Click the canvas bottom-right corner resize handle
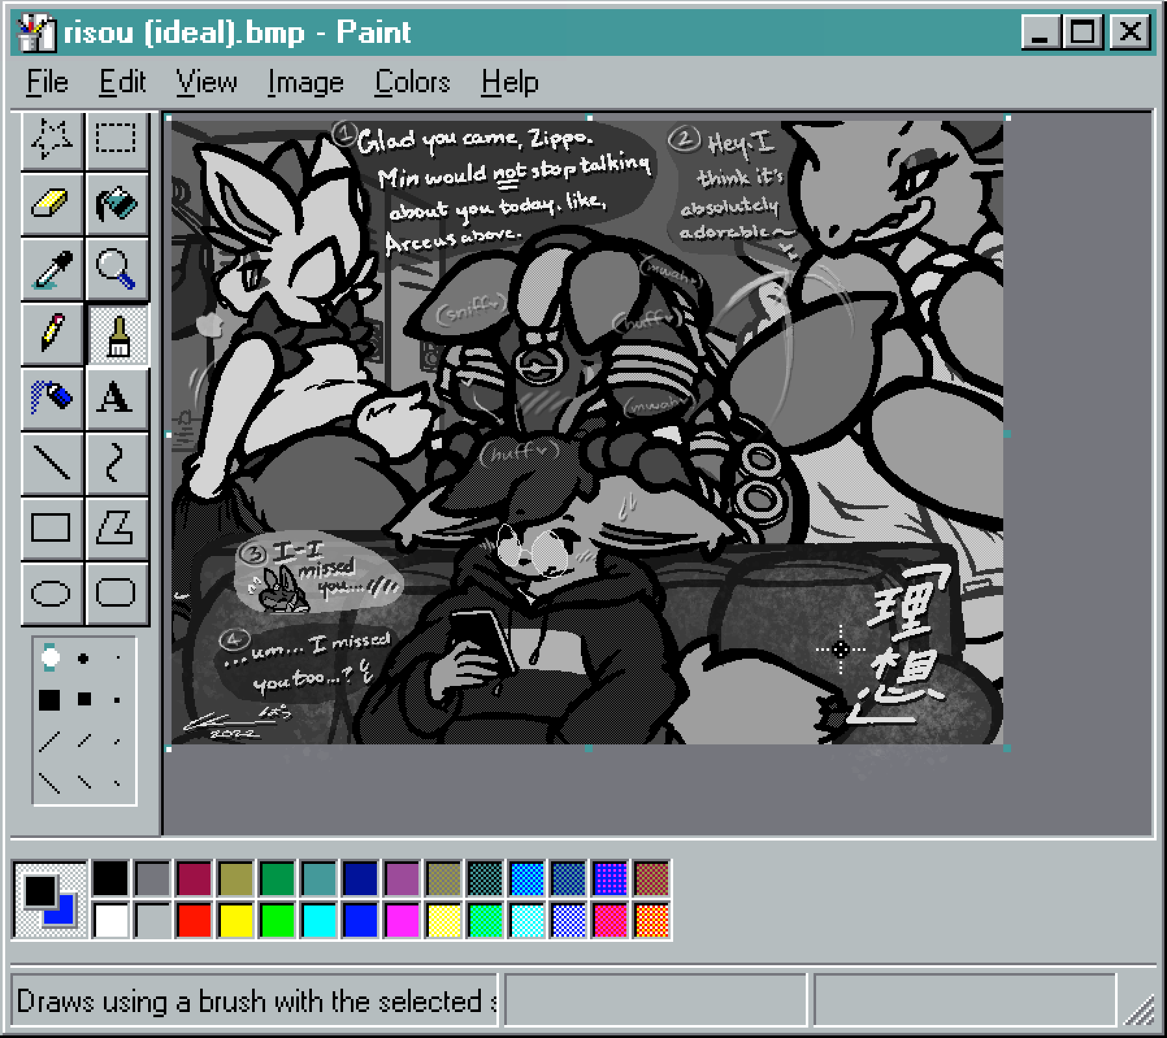 [x=1007, y=748]
